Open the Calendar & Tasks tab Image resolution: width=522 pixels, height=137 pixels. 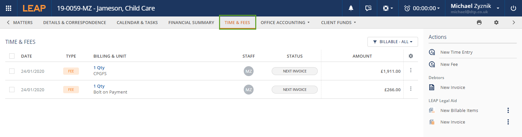pyautogui.click(x=137, y=22)
